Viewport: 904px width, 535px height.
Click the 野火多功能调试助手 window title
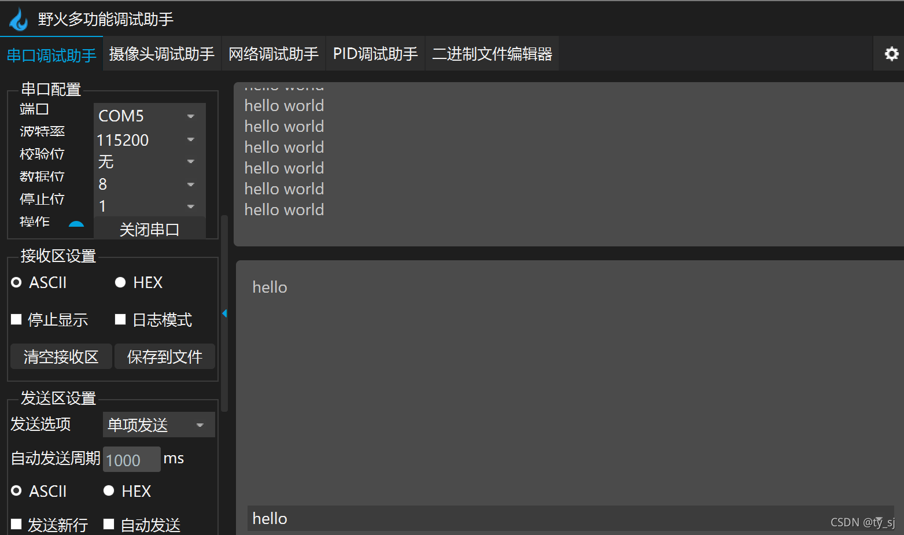106,19
